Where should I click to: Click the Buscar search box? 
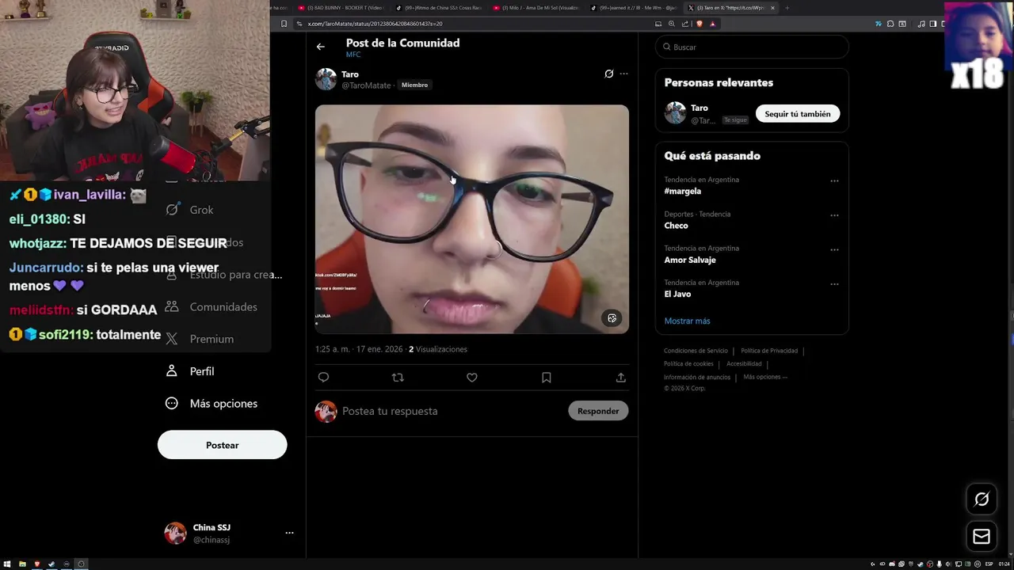pos(752,47)
